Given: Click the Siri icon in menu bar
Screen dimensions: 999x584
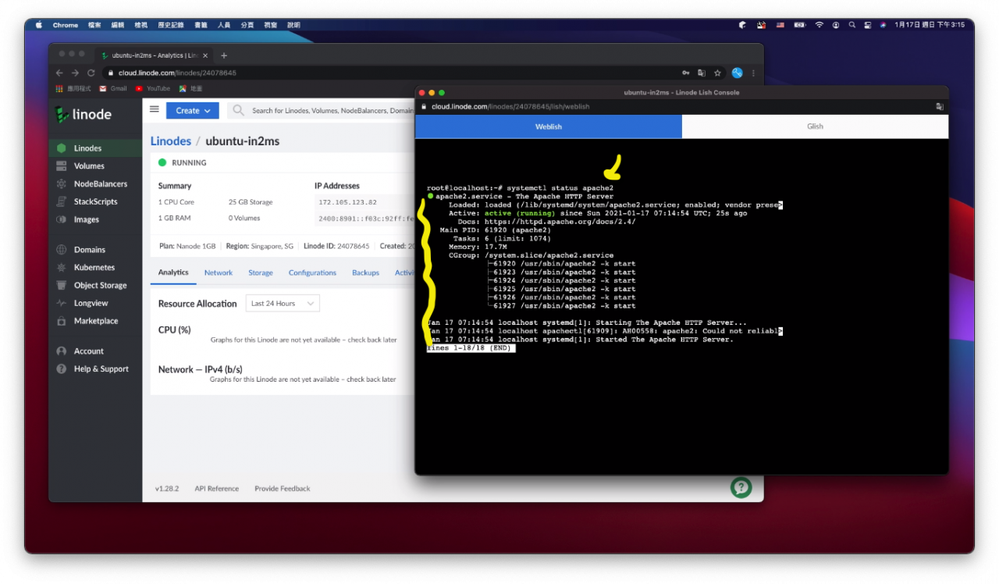Looking at the screenshot, I should click(883, 25).
